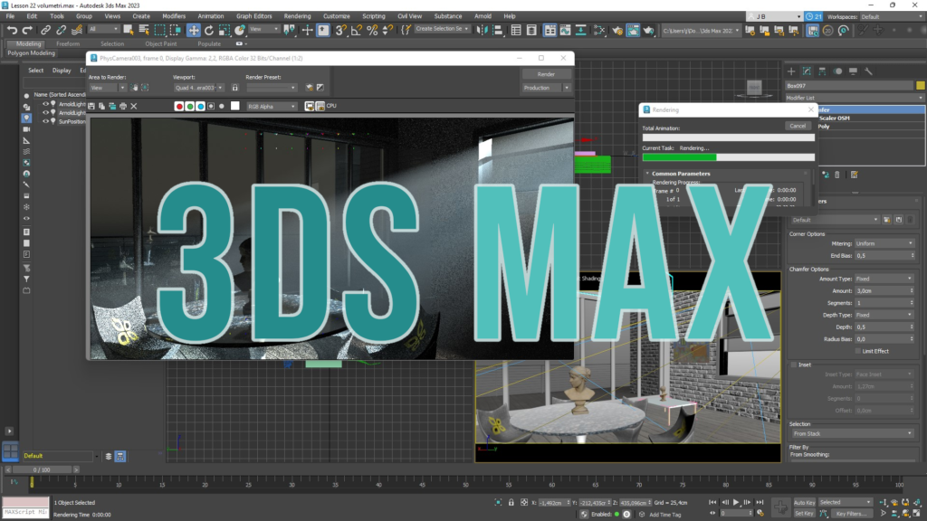This screenshot has height=521, width=927.
Task: Click the white color swatch in render toolbar
Action: pyautogui.click(x=234, y=107)
